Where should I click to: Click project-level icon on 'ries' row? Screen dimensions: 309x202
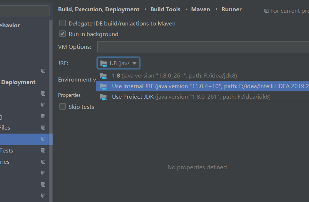43,162
